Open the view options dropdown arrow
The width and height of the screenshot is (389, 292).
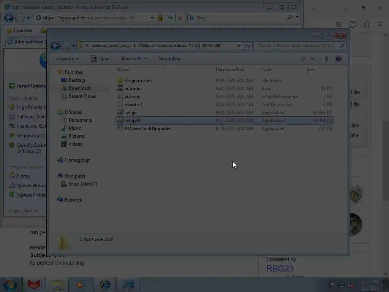coord(312,59)
